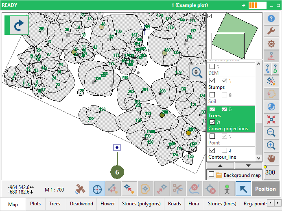Zoom to extent with red arrows icon

coord(271,119)
